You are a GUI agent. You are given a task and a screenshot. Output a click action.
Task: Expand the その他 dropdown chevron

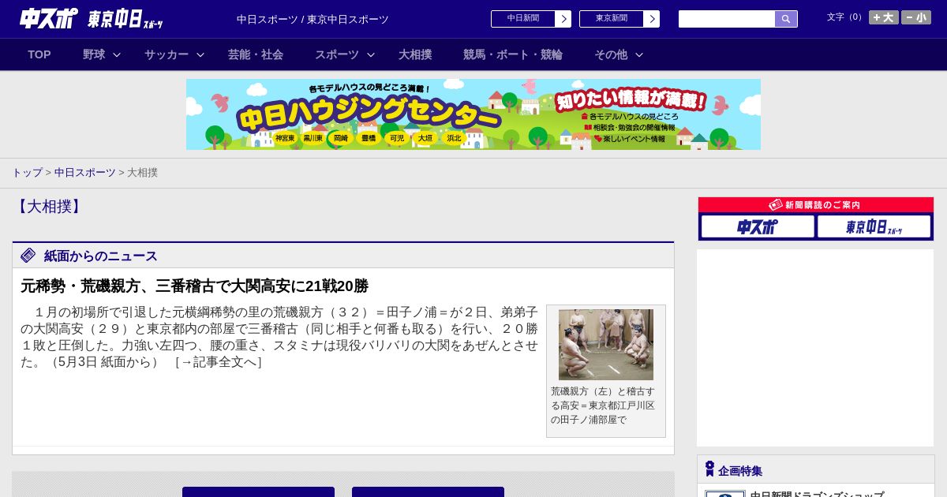639,54
